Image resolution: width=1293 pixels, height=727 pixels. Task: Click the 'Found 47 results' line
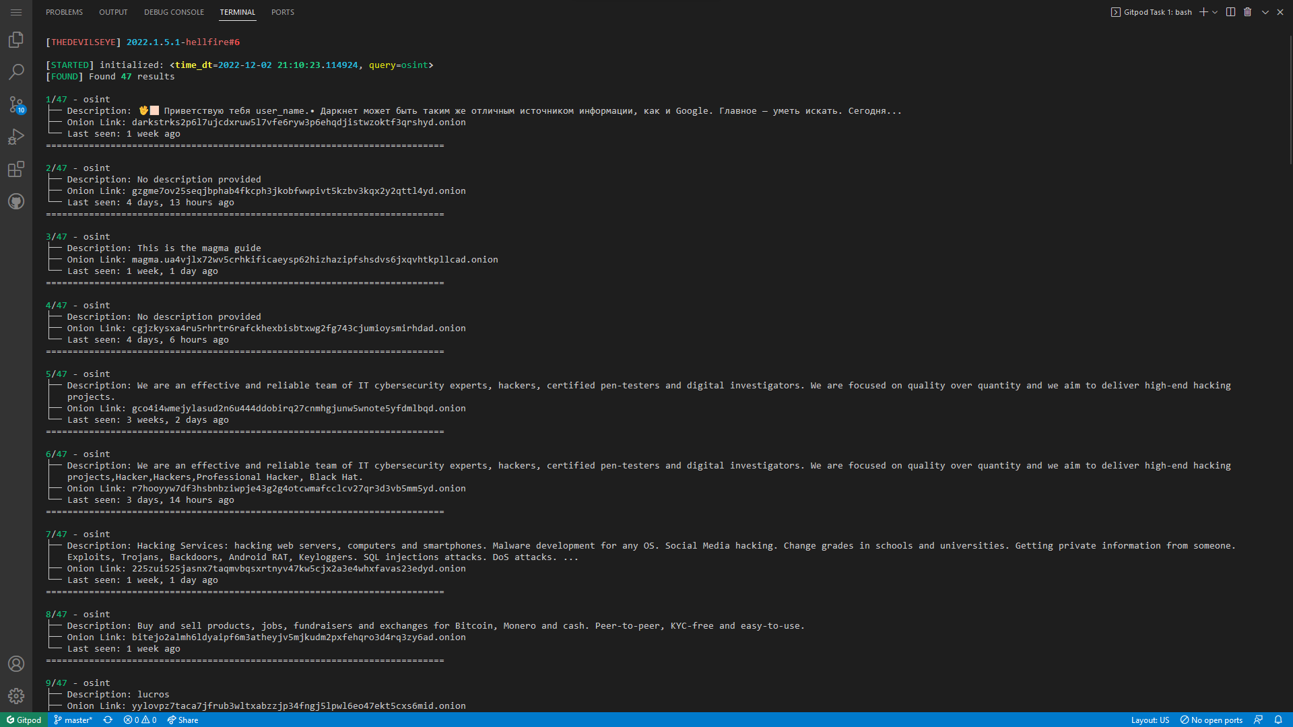(x=110, y=77)
